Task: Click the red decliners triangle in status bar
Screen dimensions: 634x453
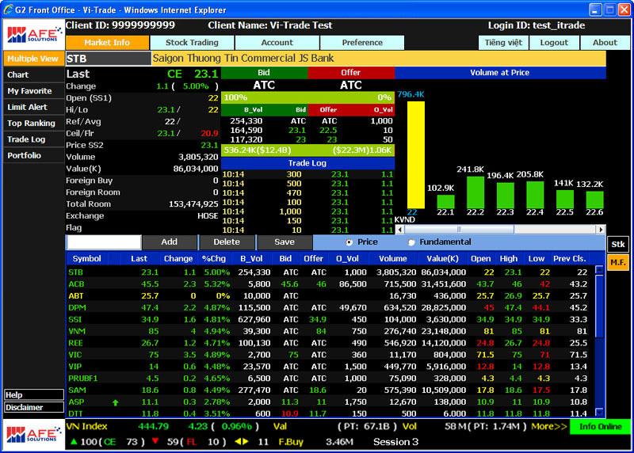Action: click(x=155, y=442)
